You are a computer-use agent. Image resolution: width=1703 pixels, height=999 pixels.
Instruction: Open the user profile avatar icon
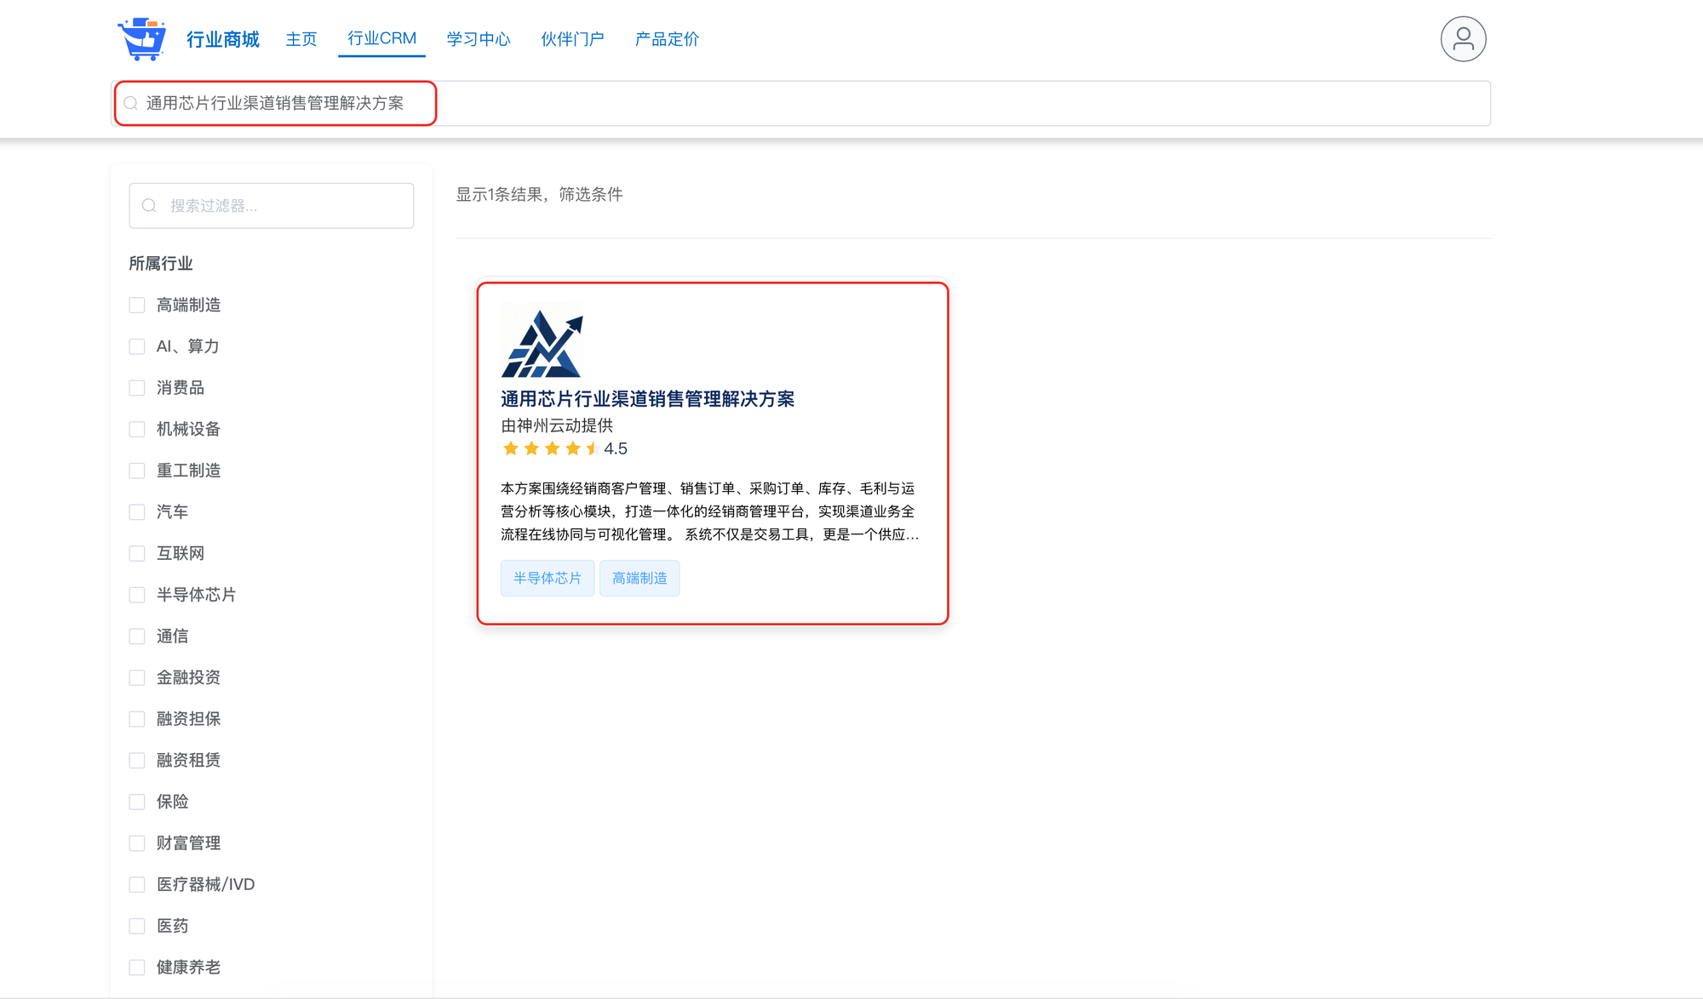[1463, 39]
